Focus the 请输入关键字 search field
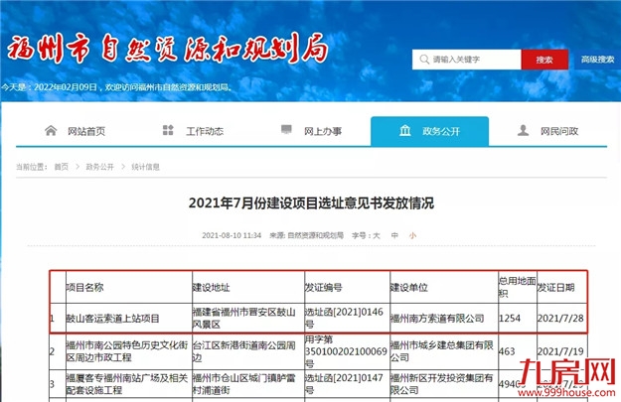Screen dimensions: 621x402 coord(467,60)
